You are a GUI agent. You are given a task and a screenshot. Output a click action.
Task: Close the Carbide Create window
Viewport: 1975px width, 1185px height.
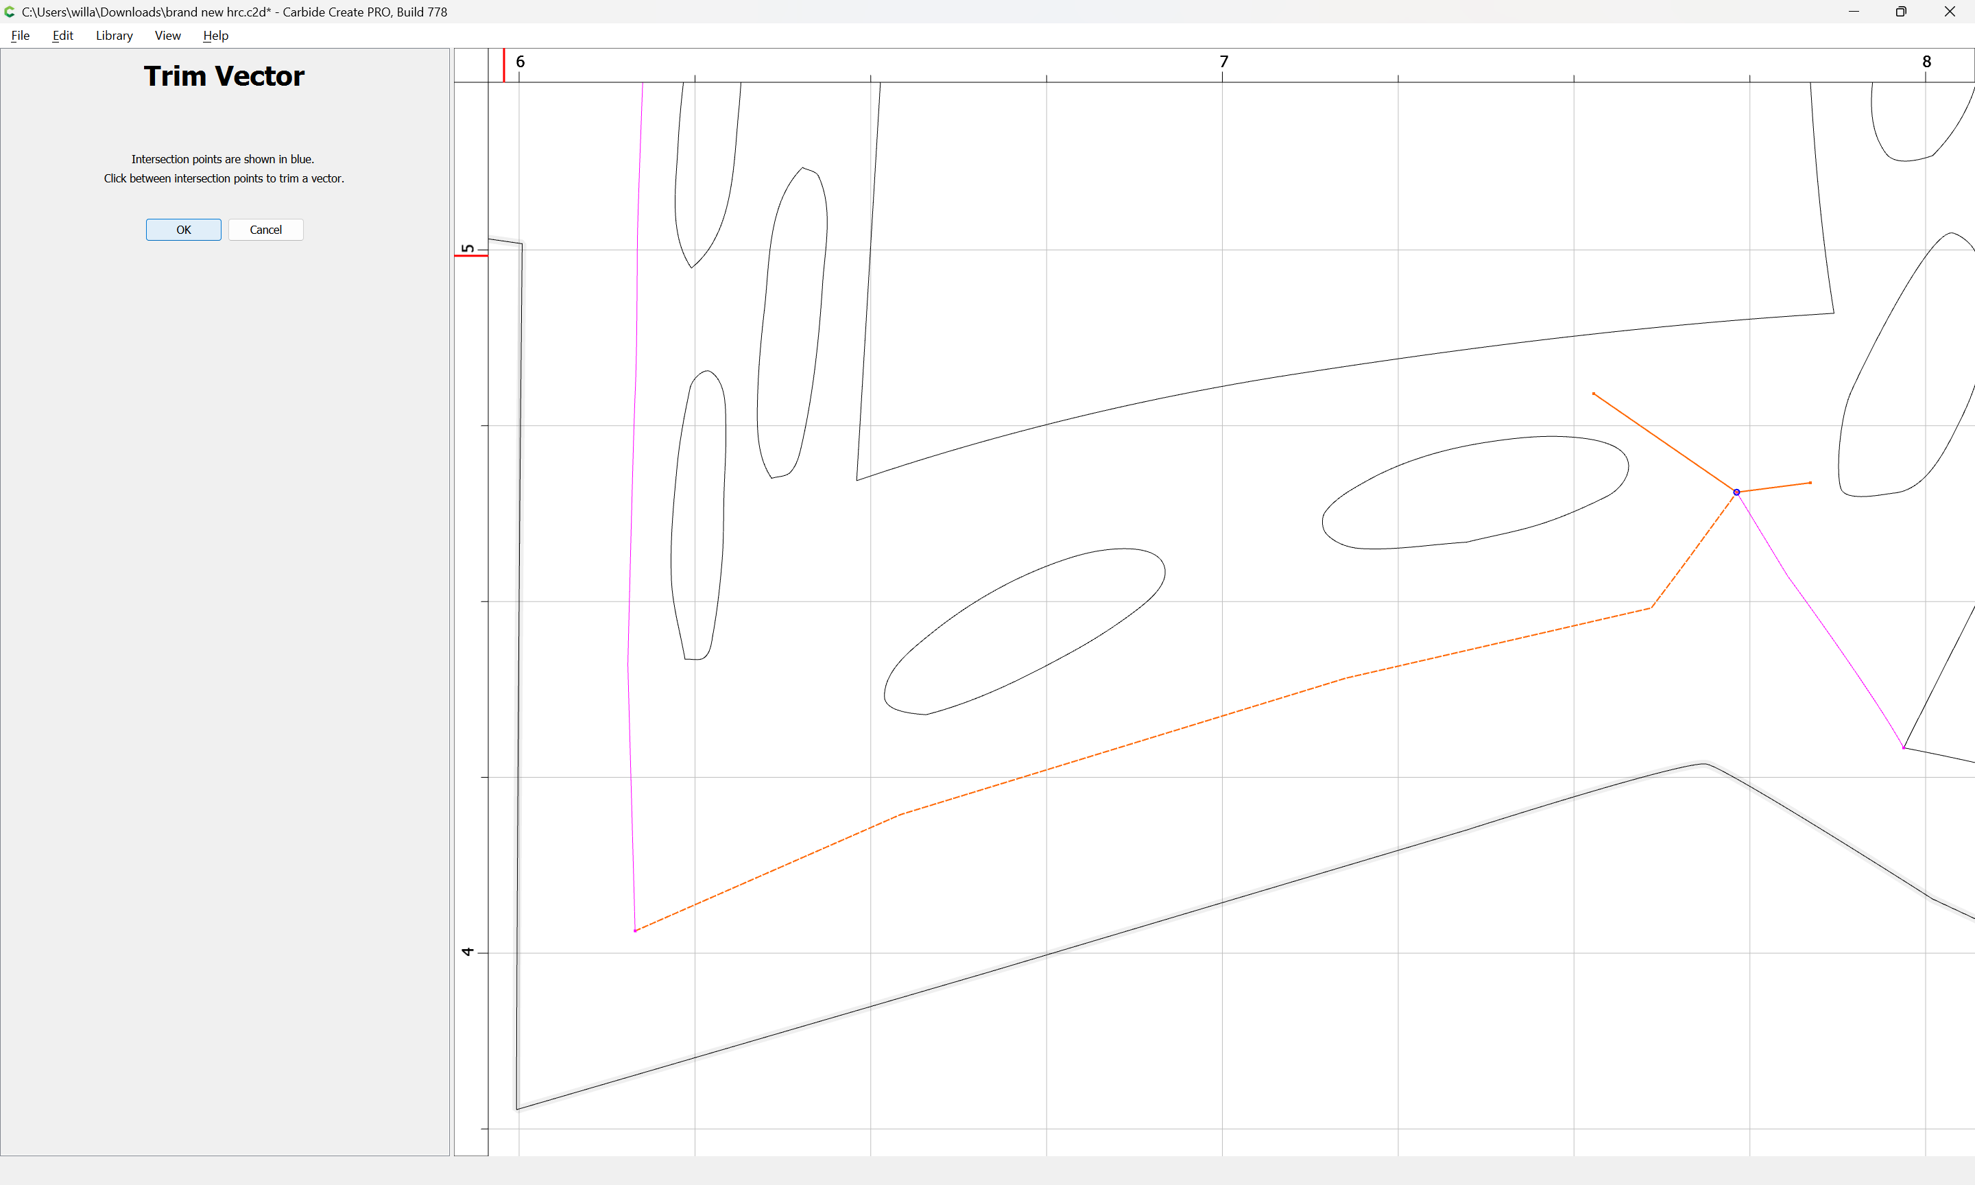(x=1950, y=12)
